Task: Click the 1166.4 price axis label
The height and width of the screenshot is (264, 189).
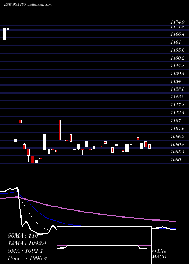Action: [x=177, y=34]
